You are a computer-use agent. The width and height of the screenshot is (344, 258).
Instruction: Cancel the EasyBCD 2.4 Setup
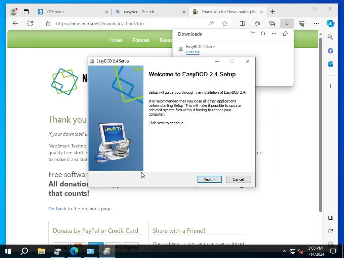click(238, 179)
